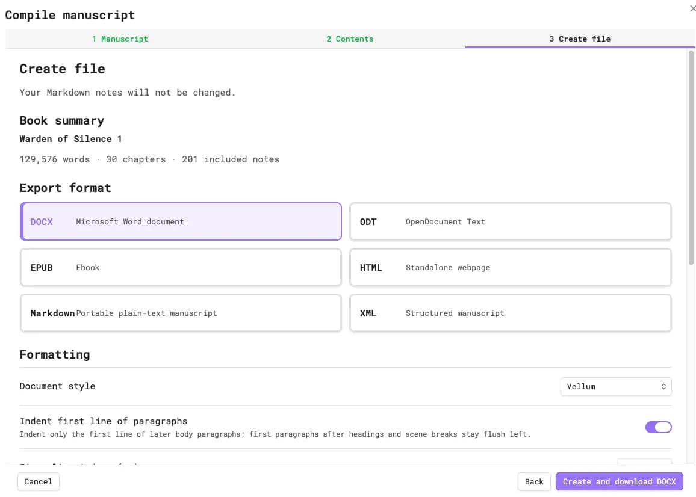696x497 pixels.
Task: Switch to the 2 Contents step tab
Action: point(350,39)
